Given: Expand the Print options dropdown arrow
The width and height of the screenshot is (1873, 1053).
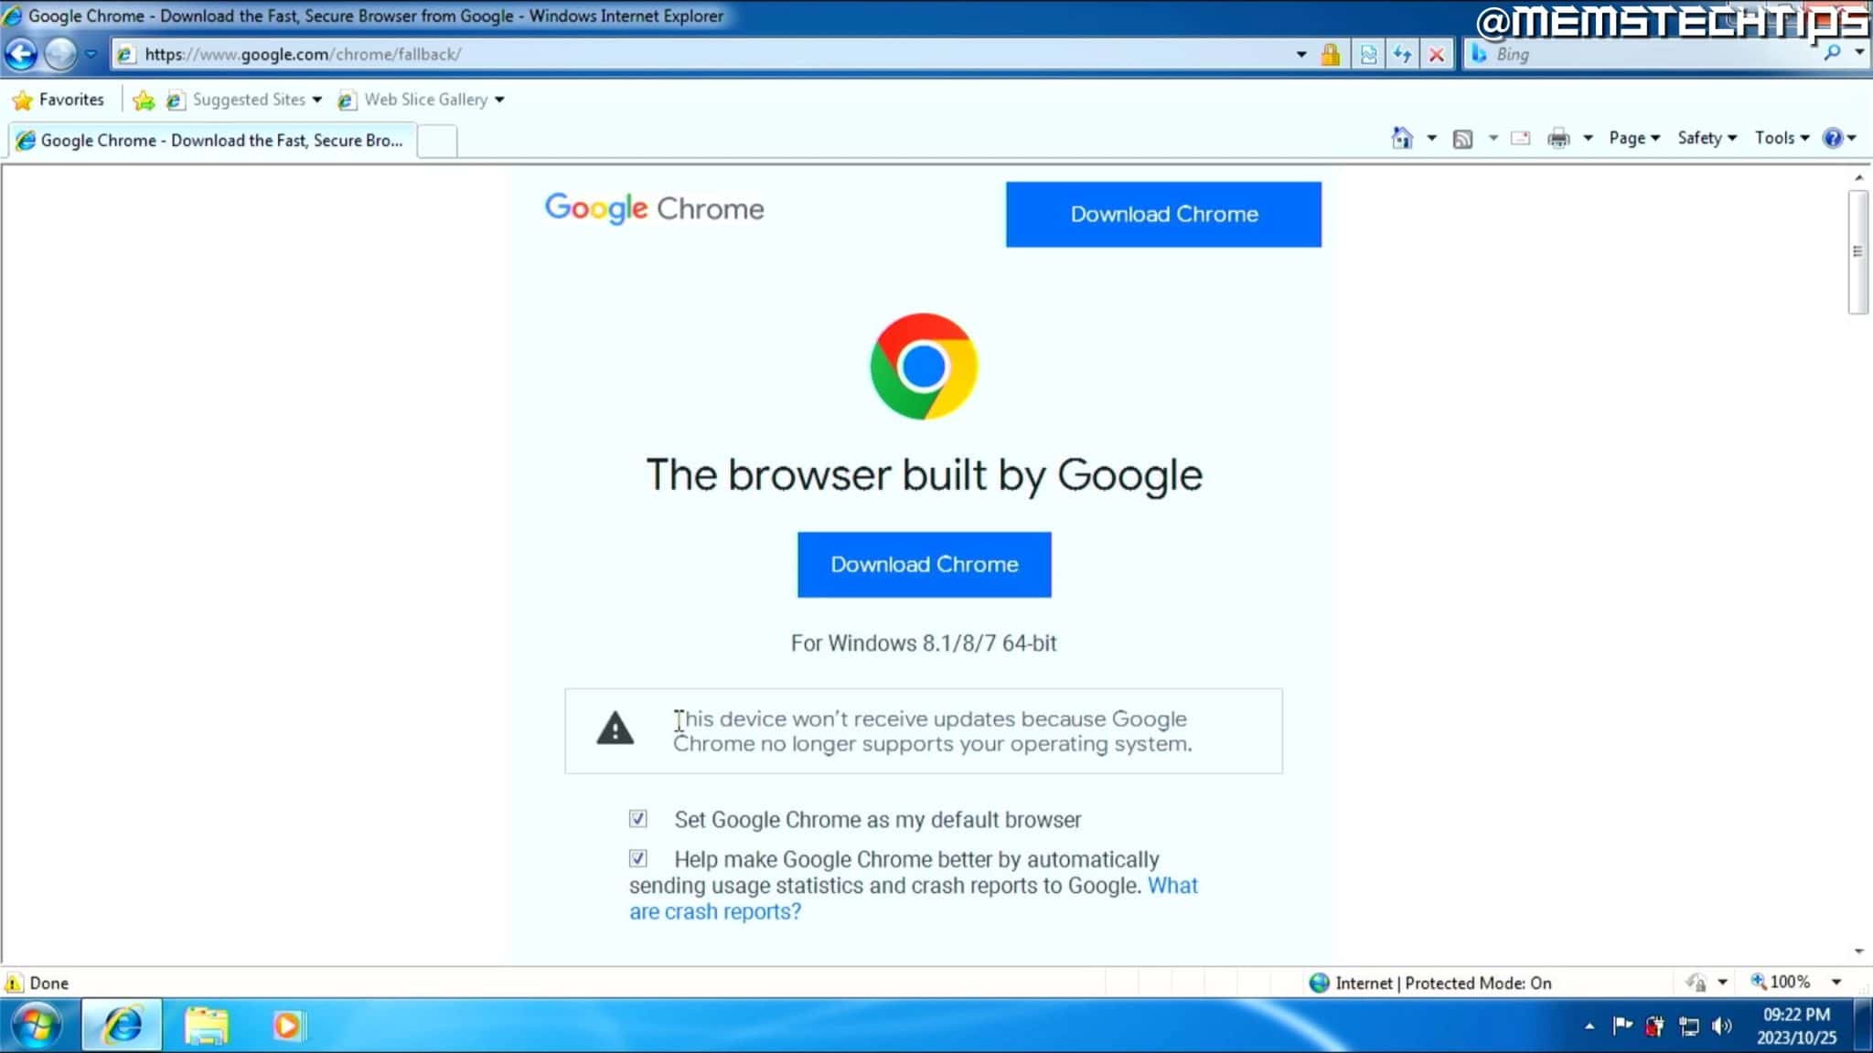Looking at the screenshot, I should pos(1588,138).
